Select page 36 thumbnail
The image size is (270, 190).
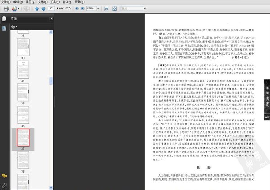point(23,115)
